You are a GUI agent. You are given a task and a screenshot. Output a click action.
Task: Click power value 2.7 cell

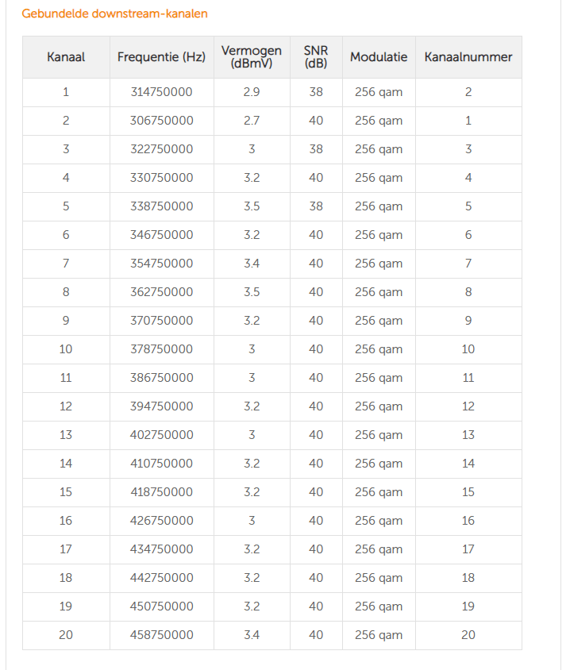click(x=252, y=121)
